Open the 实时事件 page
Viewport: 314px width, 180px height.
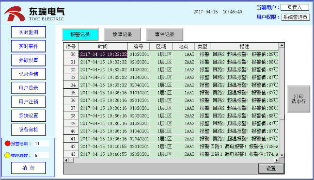pyautogui.click(x=29, y=46)
